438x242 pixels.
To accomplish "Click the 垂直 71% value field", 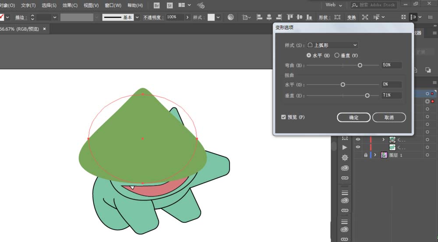I will 392,95.
